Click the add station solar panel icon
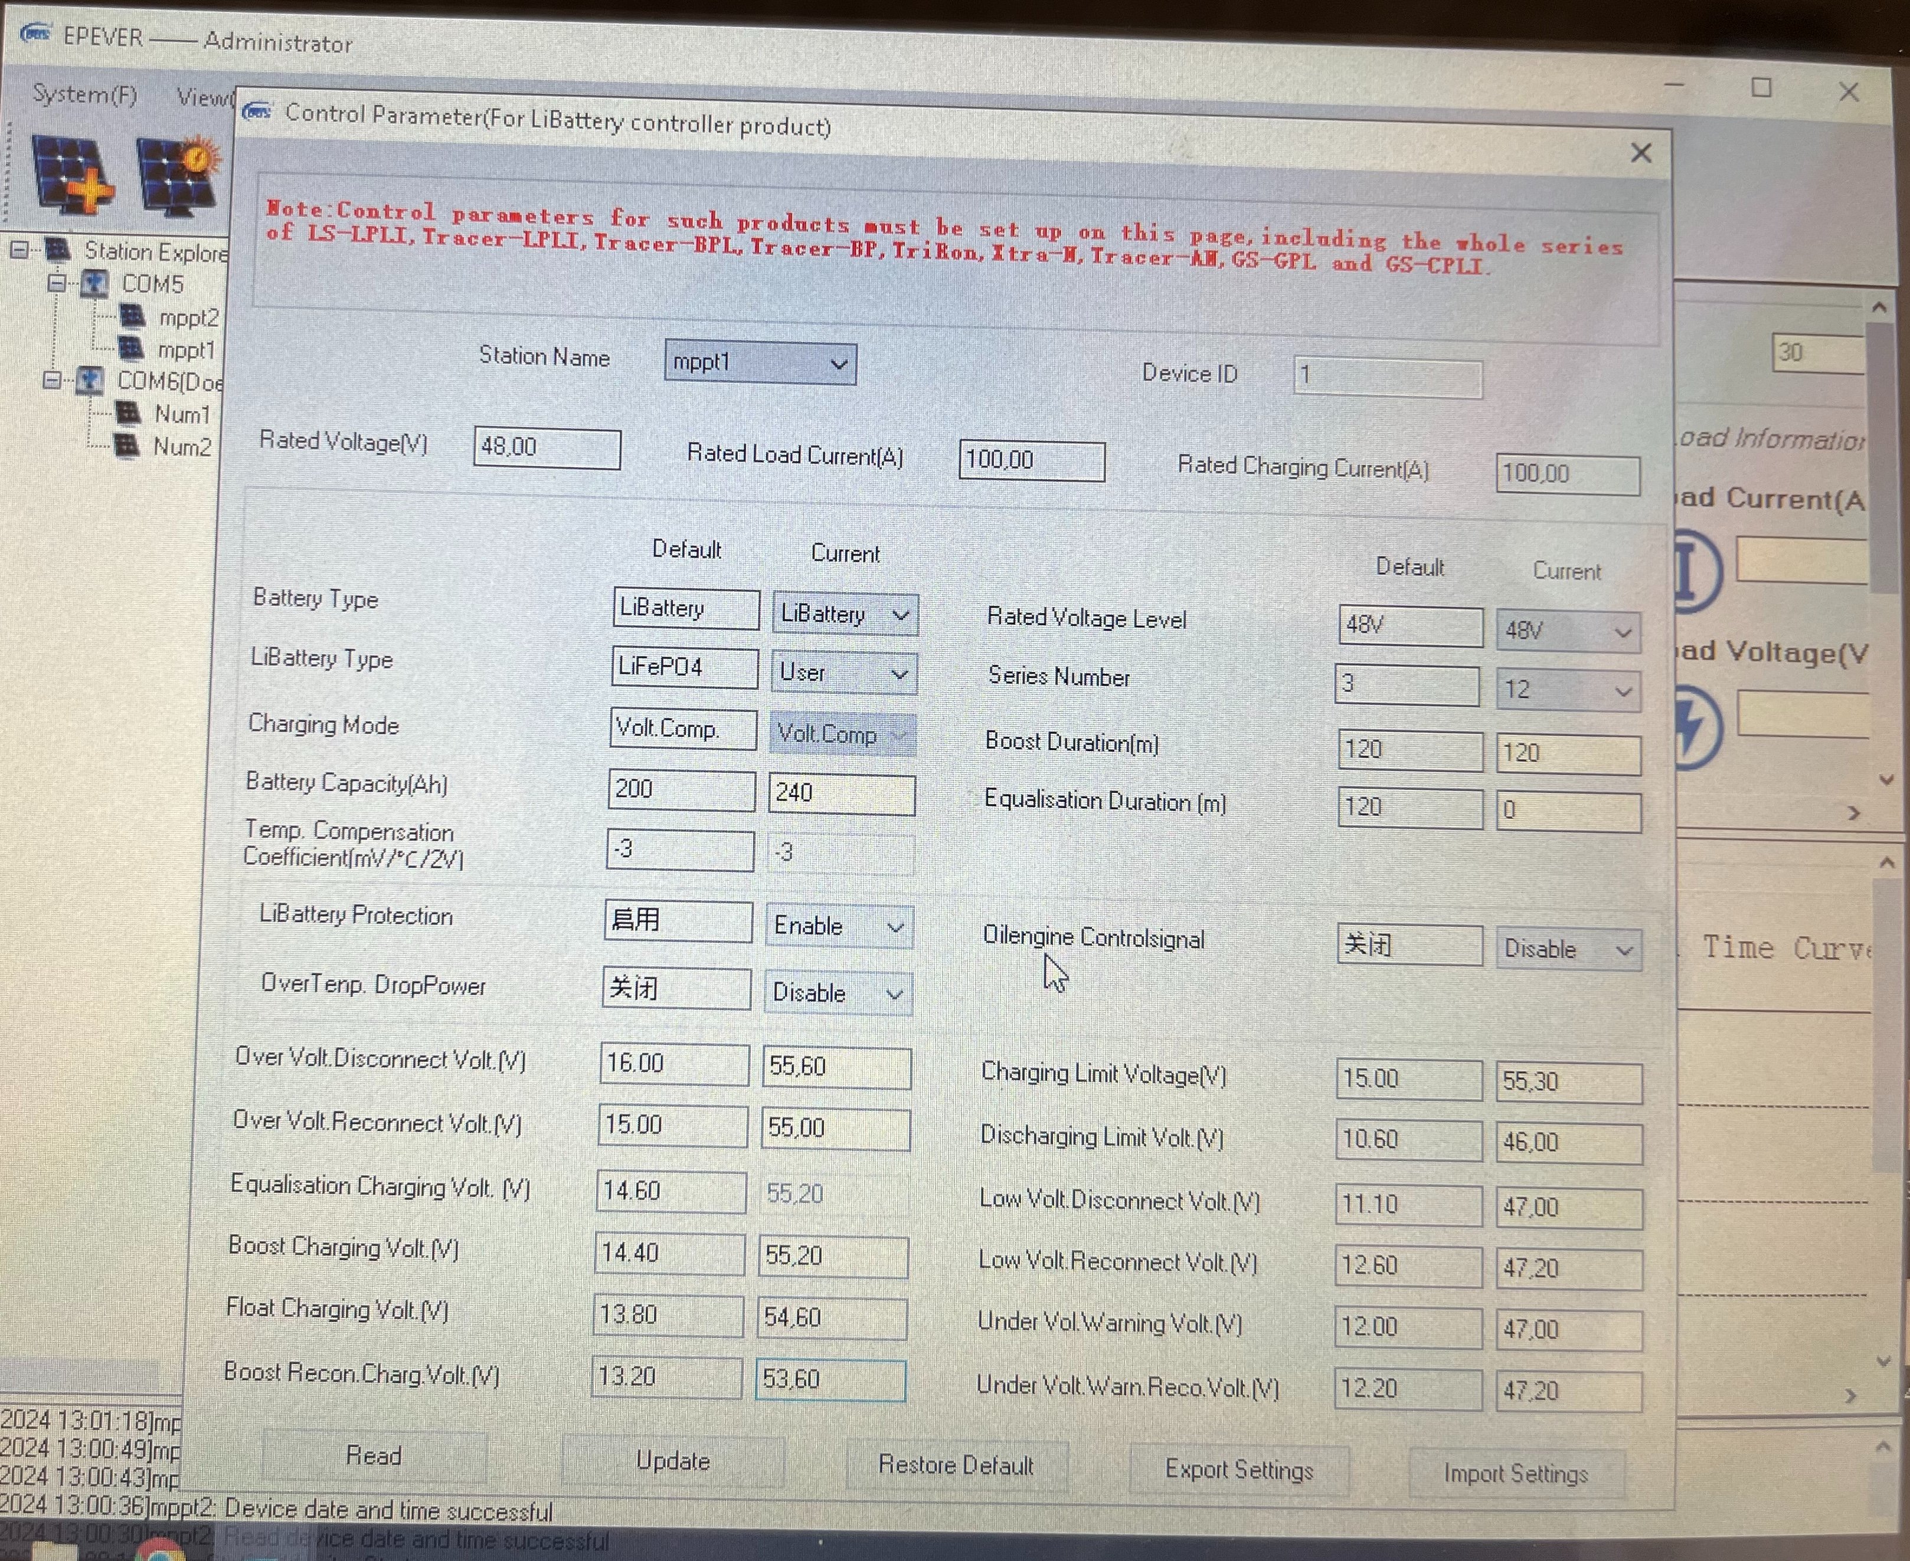 [72, 175]
